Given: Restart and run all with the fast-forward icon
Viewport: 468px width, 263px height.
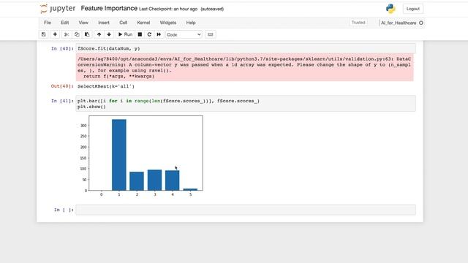Looking at the screenshot, I should (x=159, y=34).
